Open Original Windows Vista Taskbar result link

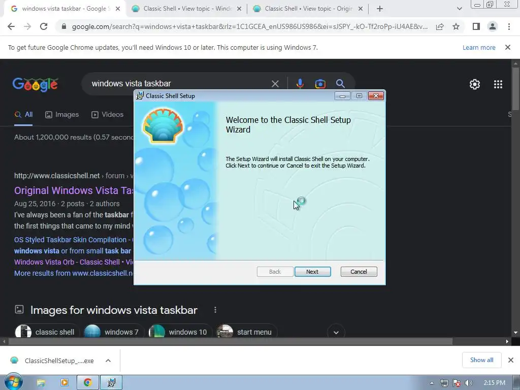tap(73, 190)
